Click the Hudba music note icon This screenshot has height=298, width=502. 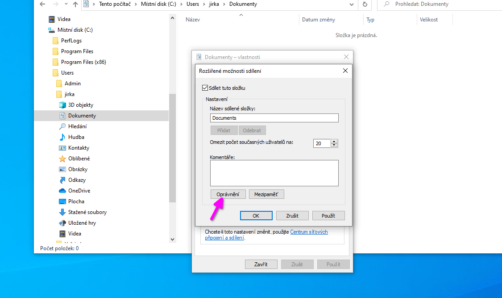pyautogui.click(x=62, y=137)
